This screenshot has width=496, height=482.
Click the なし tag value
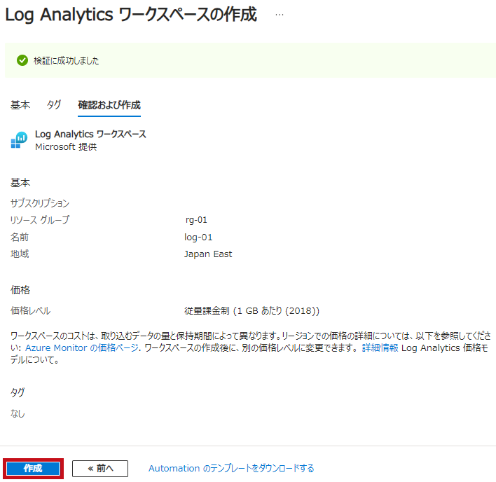tap(18, 413)
